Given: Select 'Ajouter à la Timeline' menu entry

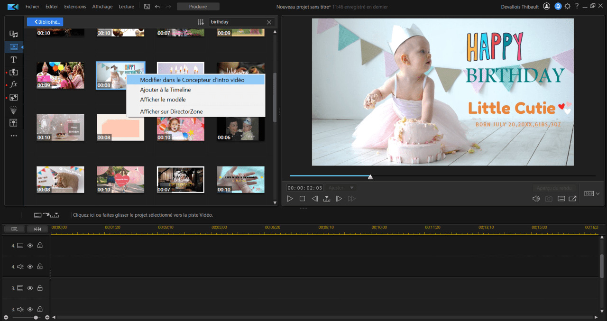Looking at the screenshot, I should point(165,90).
